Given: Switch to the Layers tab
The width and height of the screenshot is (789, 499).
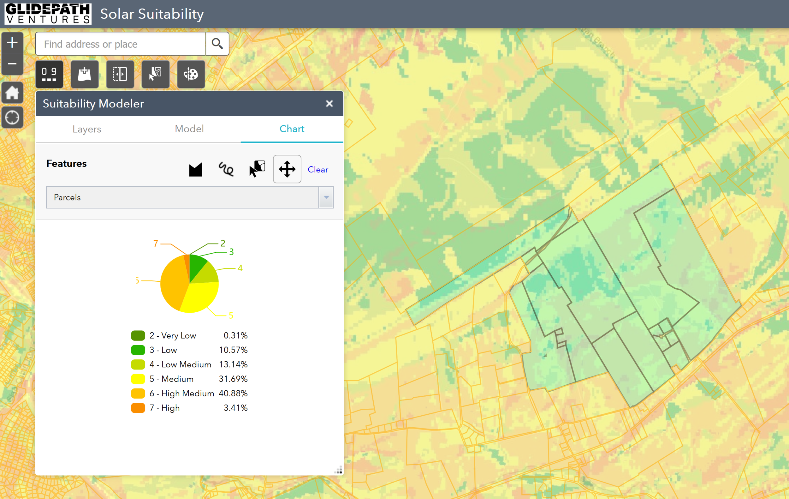Looking at the screenshot, I should coord(87,129).
